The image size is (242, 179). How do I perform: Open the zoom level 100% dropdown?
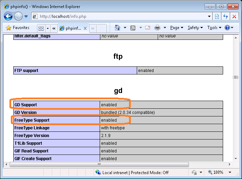pos(230,172)
